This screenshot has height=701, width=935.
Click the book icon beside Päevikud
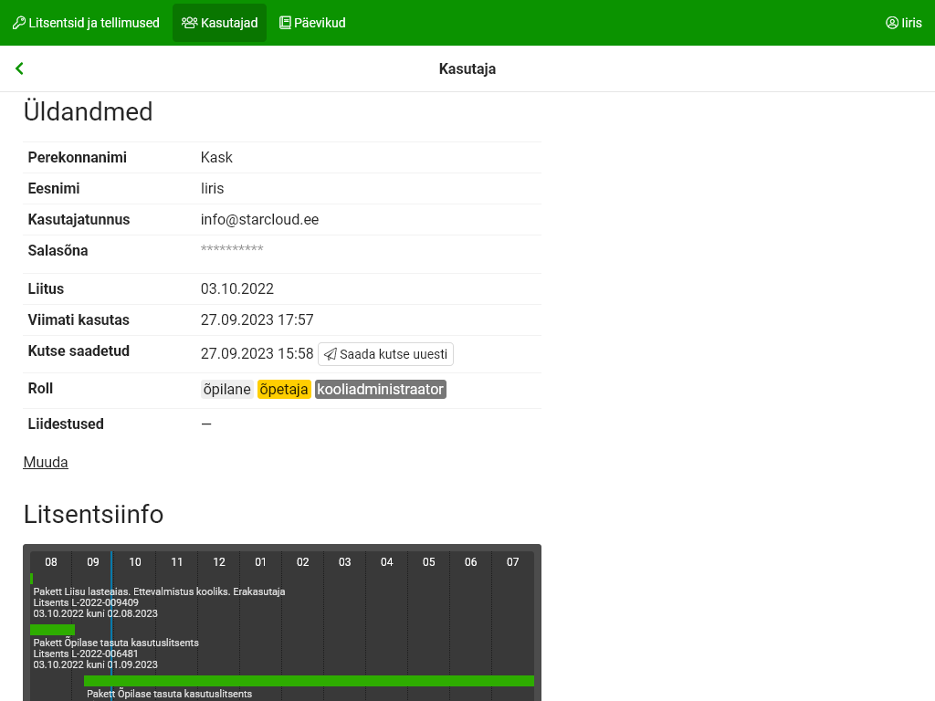coord(285,23)
